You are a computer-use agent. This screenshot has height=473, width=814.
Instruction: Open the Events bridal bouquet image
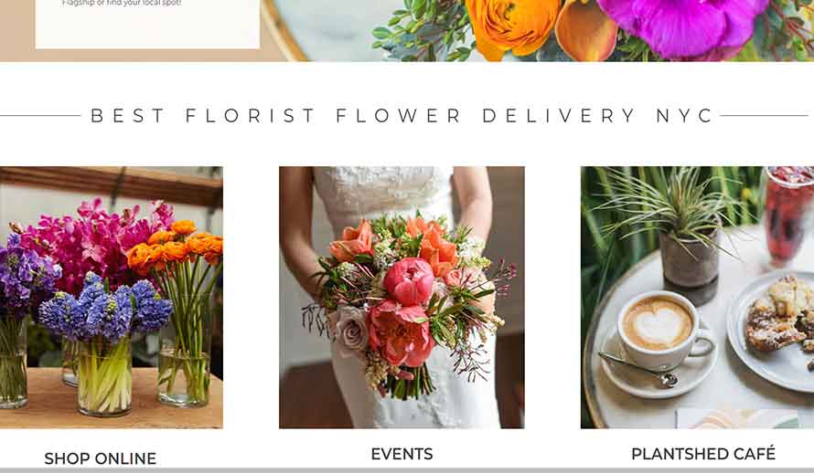(x=402, y=297)
